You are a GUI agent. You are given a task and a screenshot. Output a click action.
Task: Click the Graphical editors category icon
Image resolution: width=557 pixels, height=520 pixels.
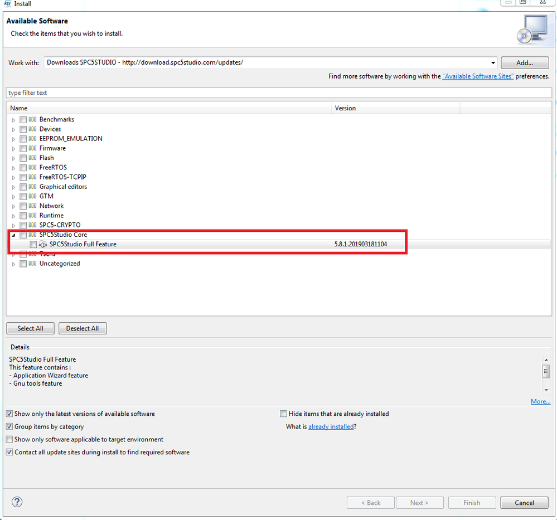coord(32,187)
